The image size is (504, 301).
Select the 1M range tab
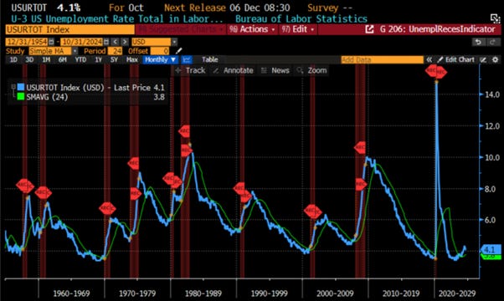pyautogui.click(x=46, y=59)
